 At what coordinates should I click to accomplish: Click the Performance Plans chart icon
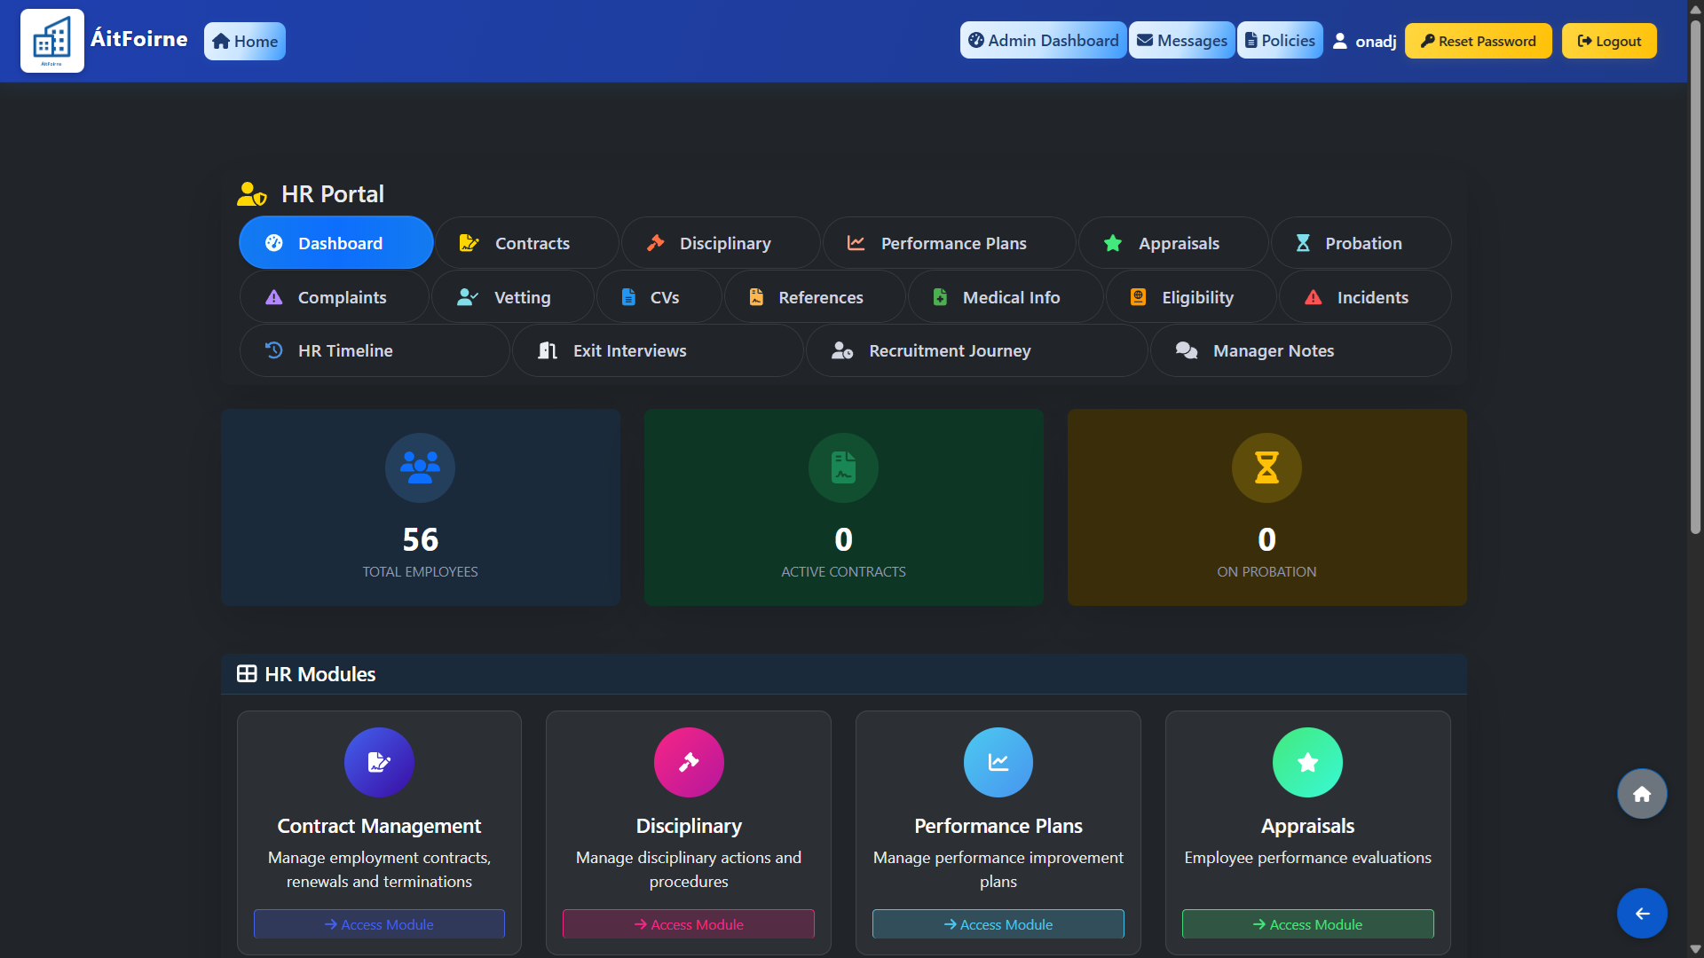tap(998, 762)
